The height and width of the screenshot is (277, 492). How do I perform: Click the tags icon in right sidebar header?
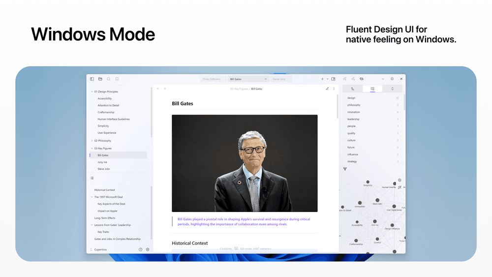(362, 79)
